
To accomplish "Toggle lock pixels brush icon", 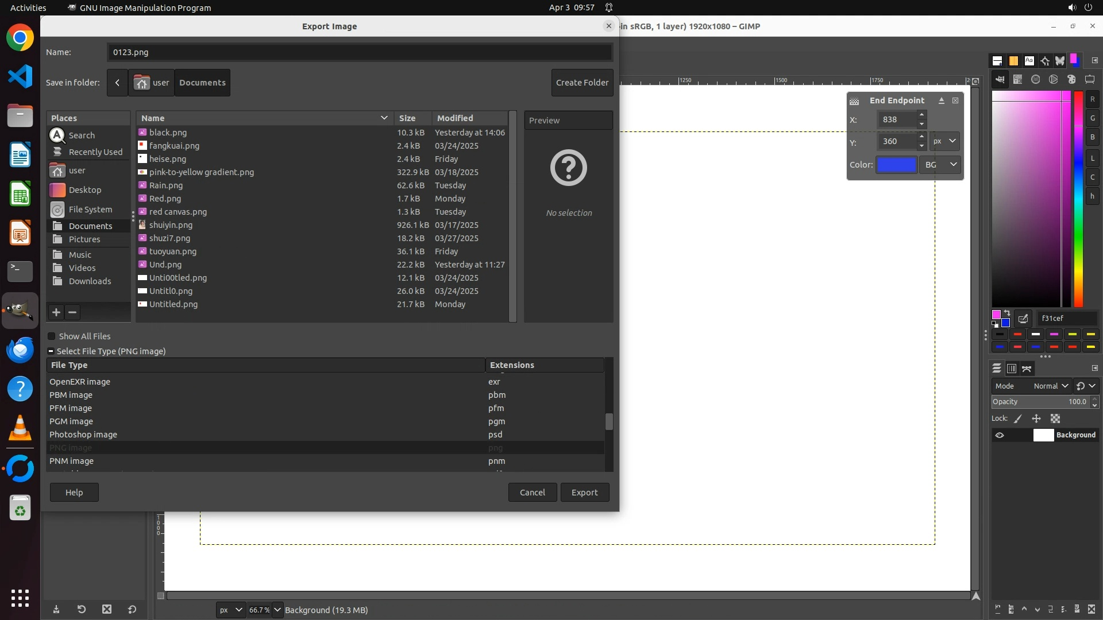I will click(1018, 418).
